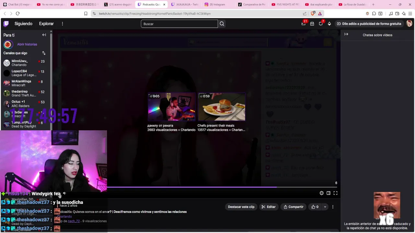Click the Editar clip button
This screenshot has height=233, width=415.
[x=268, y=207]
